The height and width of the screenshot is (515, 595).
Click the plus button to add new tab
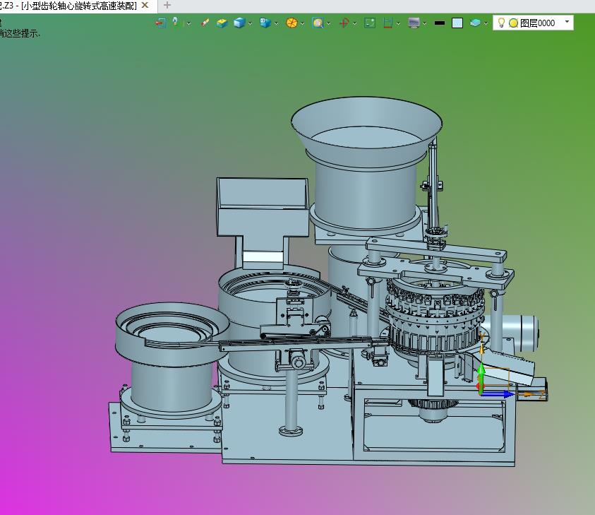(x=167, y=6)
